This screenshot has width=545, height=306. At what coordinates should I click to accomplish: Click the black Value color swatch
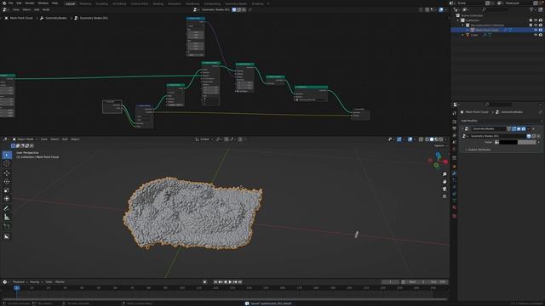(508, 142)
